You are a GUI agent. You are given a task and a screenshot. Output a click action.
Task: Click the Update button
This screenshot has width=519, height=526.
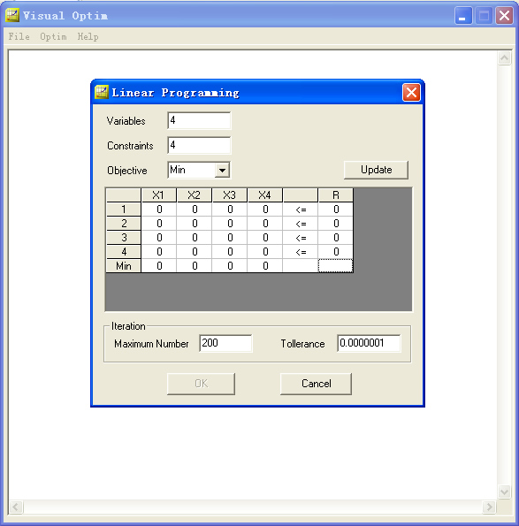376,170
